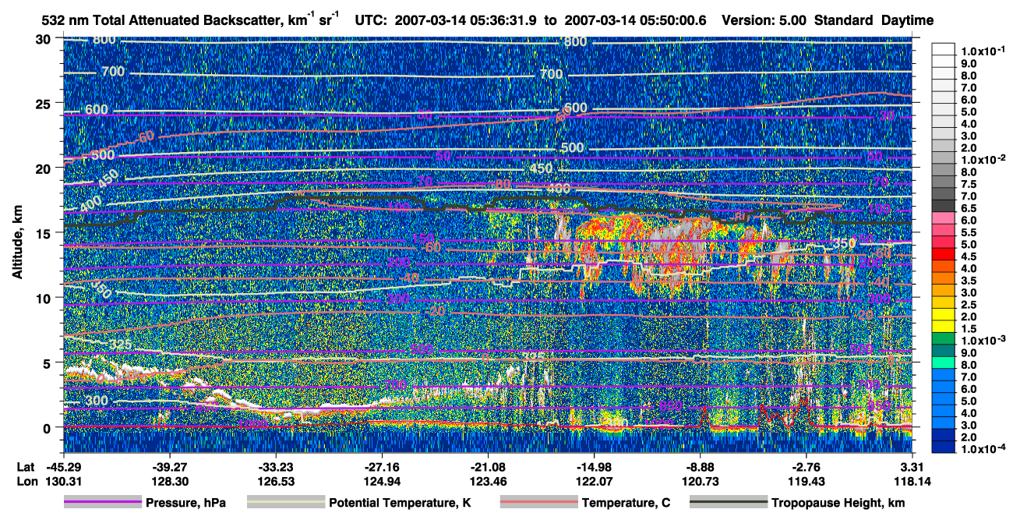This screenshot has height=520, width=1013.
Task: Click latitude value "-33.23"
Action: pos(275,467)
